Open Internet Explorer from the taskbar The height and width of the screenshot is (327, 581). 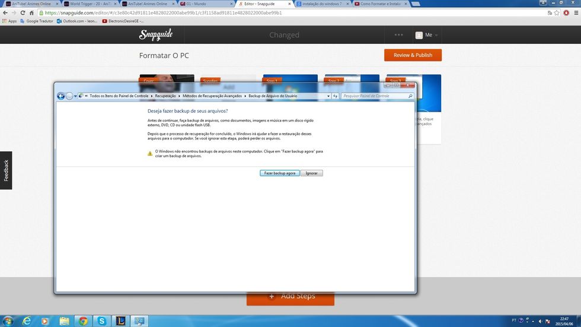point(27,321)
